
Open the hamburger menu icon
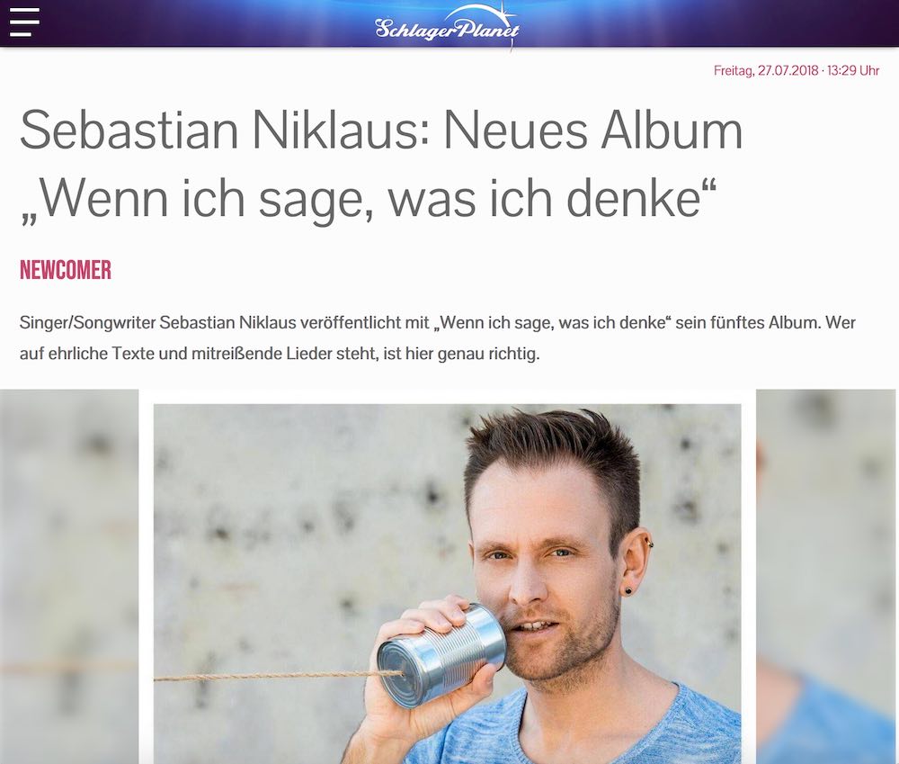pyautogui.click(x=24, y=22)
